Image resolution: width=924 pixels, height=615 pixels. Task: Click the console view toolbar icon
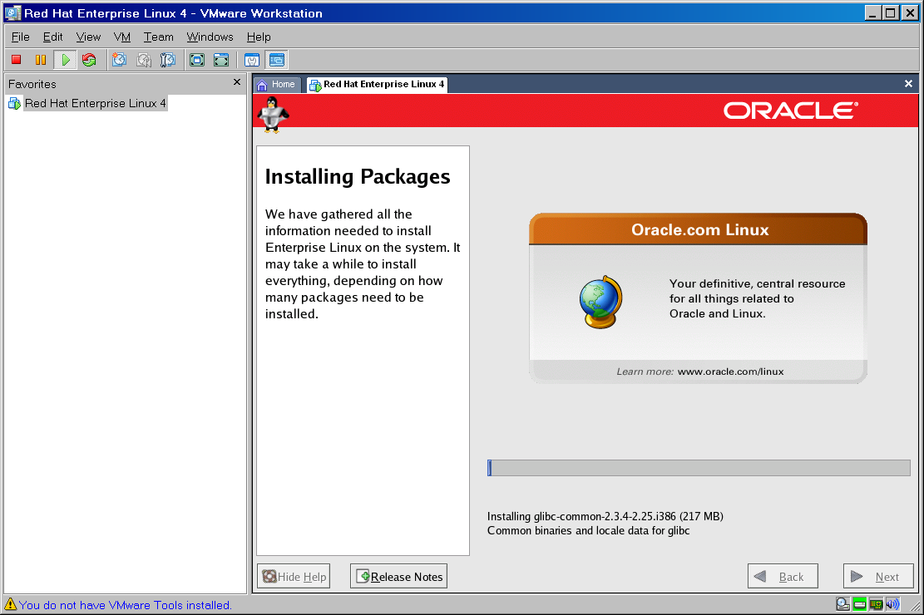pyautogui.click(x=276, y=60)
